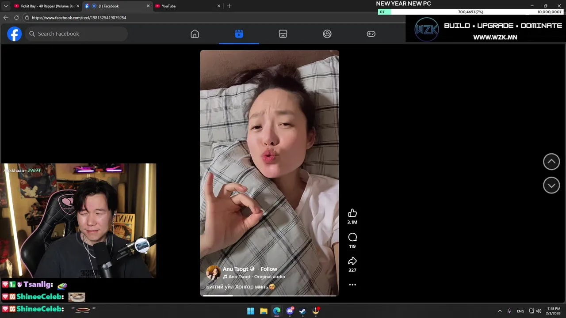Click the address bar URL
Screen dimensions: 566x318
pyautogui.click(x=79, y=18)
